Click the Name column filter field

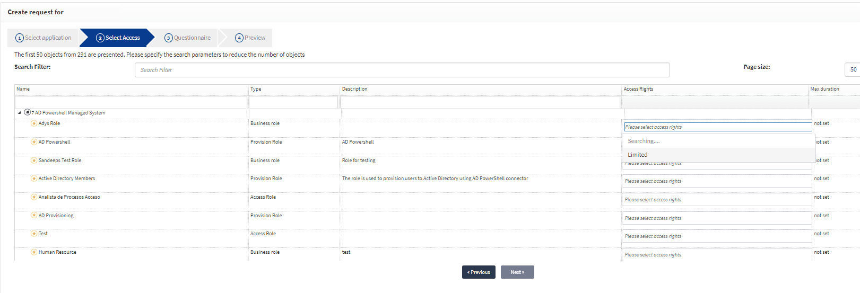pos(131,102)
